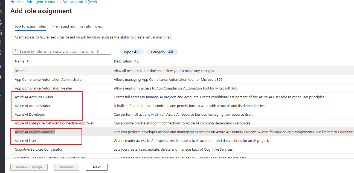Click the Next button
The width and height of the screenshot is (354, 173).
click(97, 167)
